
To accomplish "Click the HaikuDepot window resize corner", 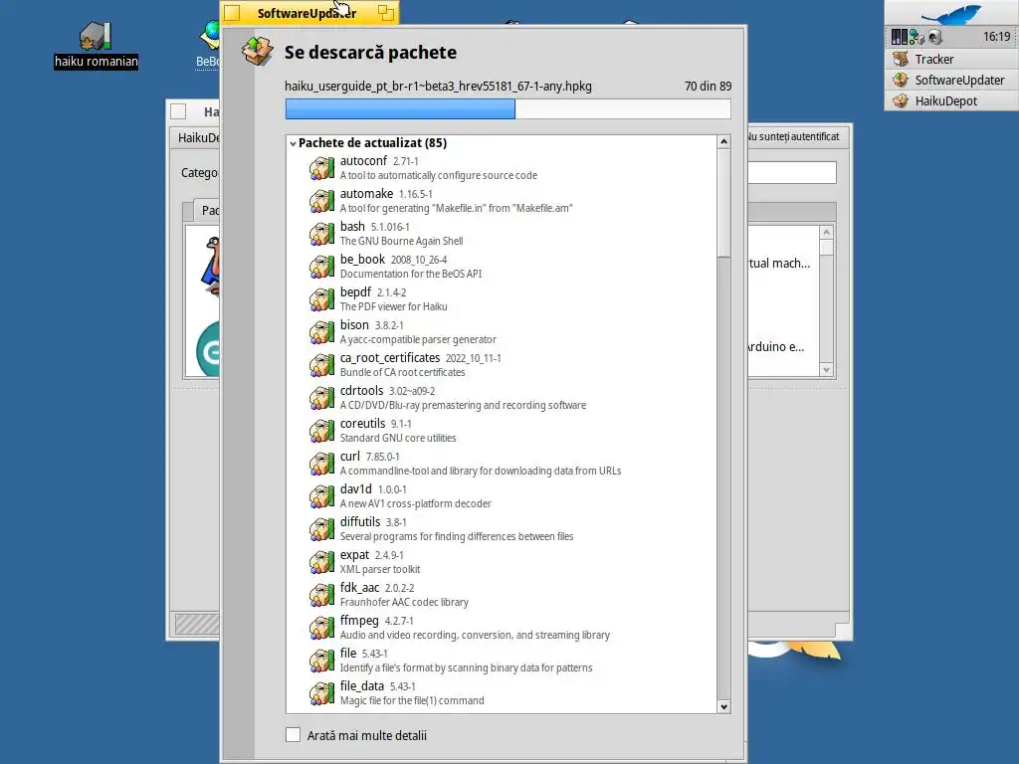I will tap(843, 632).
